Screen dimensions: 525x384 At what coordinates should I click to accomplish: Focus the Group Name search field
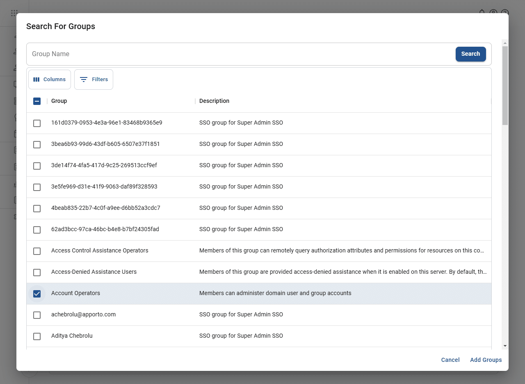click(238, 54)
